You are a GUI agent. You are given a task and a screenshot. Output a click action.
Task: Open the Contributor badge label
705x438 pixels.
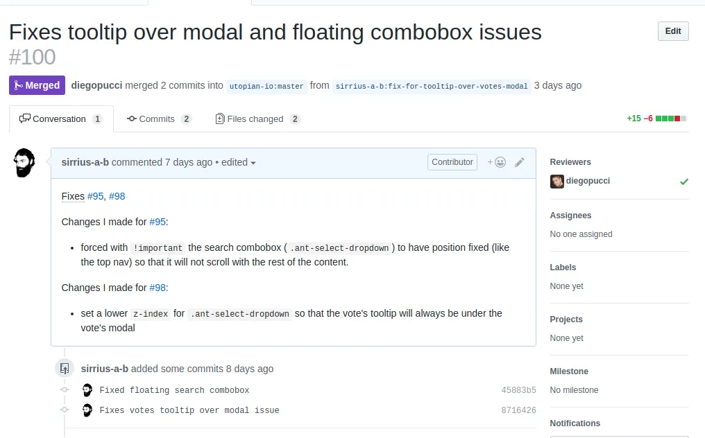coord(452,162)
